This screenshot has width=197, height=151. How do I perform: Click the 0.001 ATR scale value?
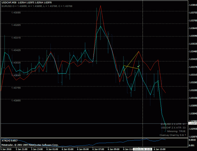pyautogui.click(x=192, y=145)
